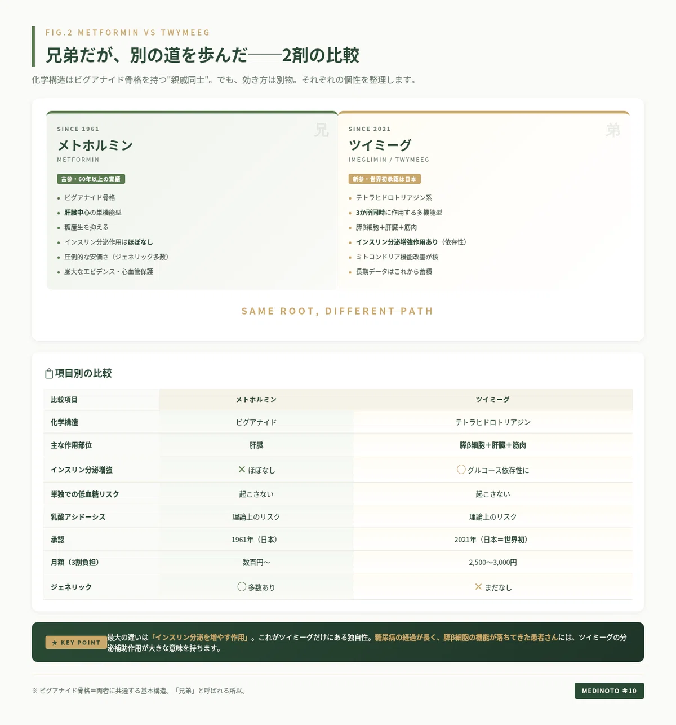This screenshot has width=676, height=725.
Task: Click the table cell テトラヒドロトリアジン
Action: pos(493,422)
